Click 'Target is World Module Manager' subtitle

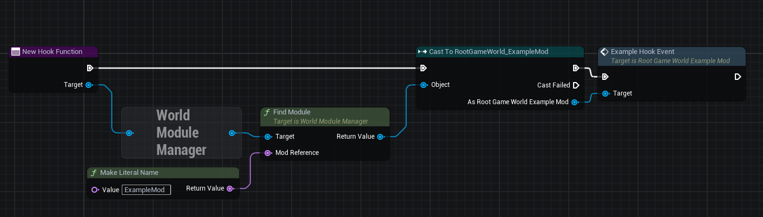pyautogui.click(x=320, y=121)
